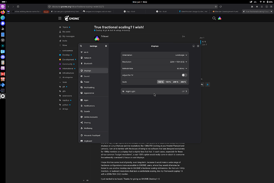274x183 pixels.
Task: Collapse the TAGS section
Action: (63, 82)
